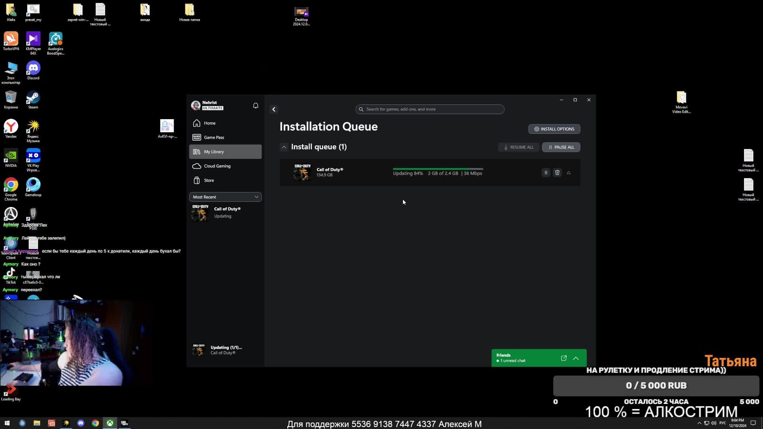Open the Most Recent sort dropdown
This screenshot has height=429, width=763.
point(225,197)
